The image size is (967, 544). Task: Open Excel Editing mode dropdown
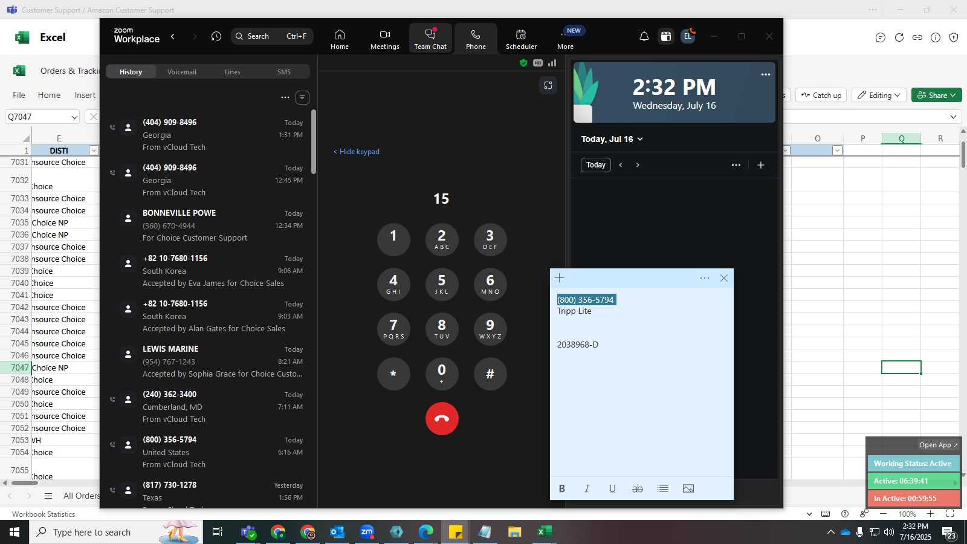tap(880, 95)
